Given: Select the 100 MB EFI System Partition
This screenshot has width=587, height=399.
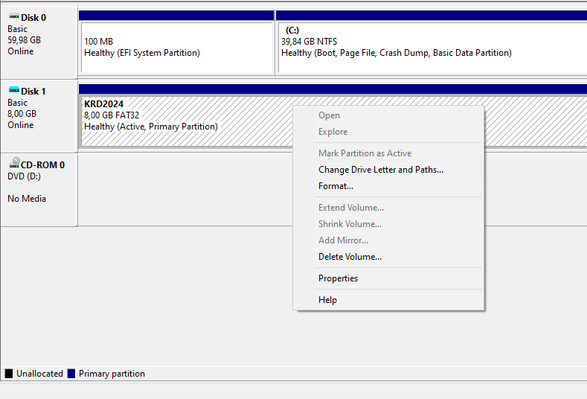Looking at the screenshot, I should 177,48.
